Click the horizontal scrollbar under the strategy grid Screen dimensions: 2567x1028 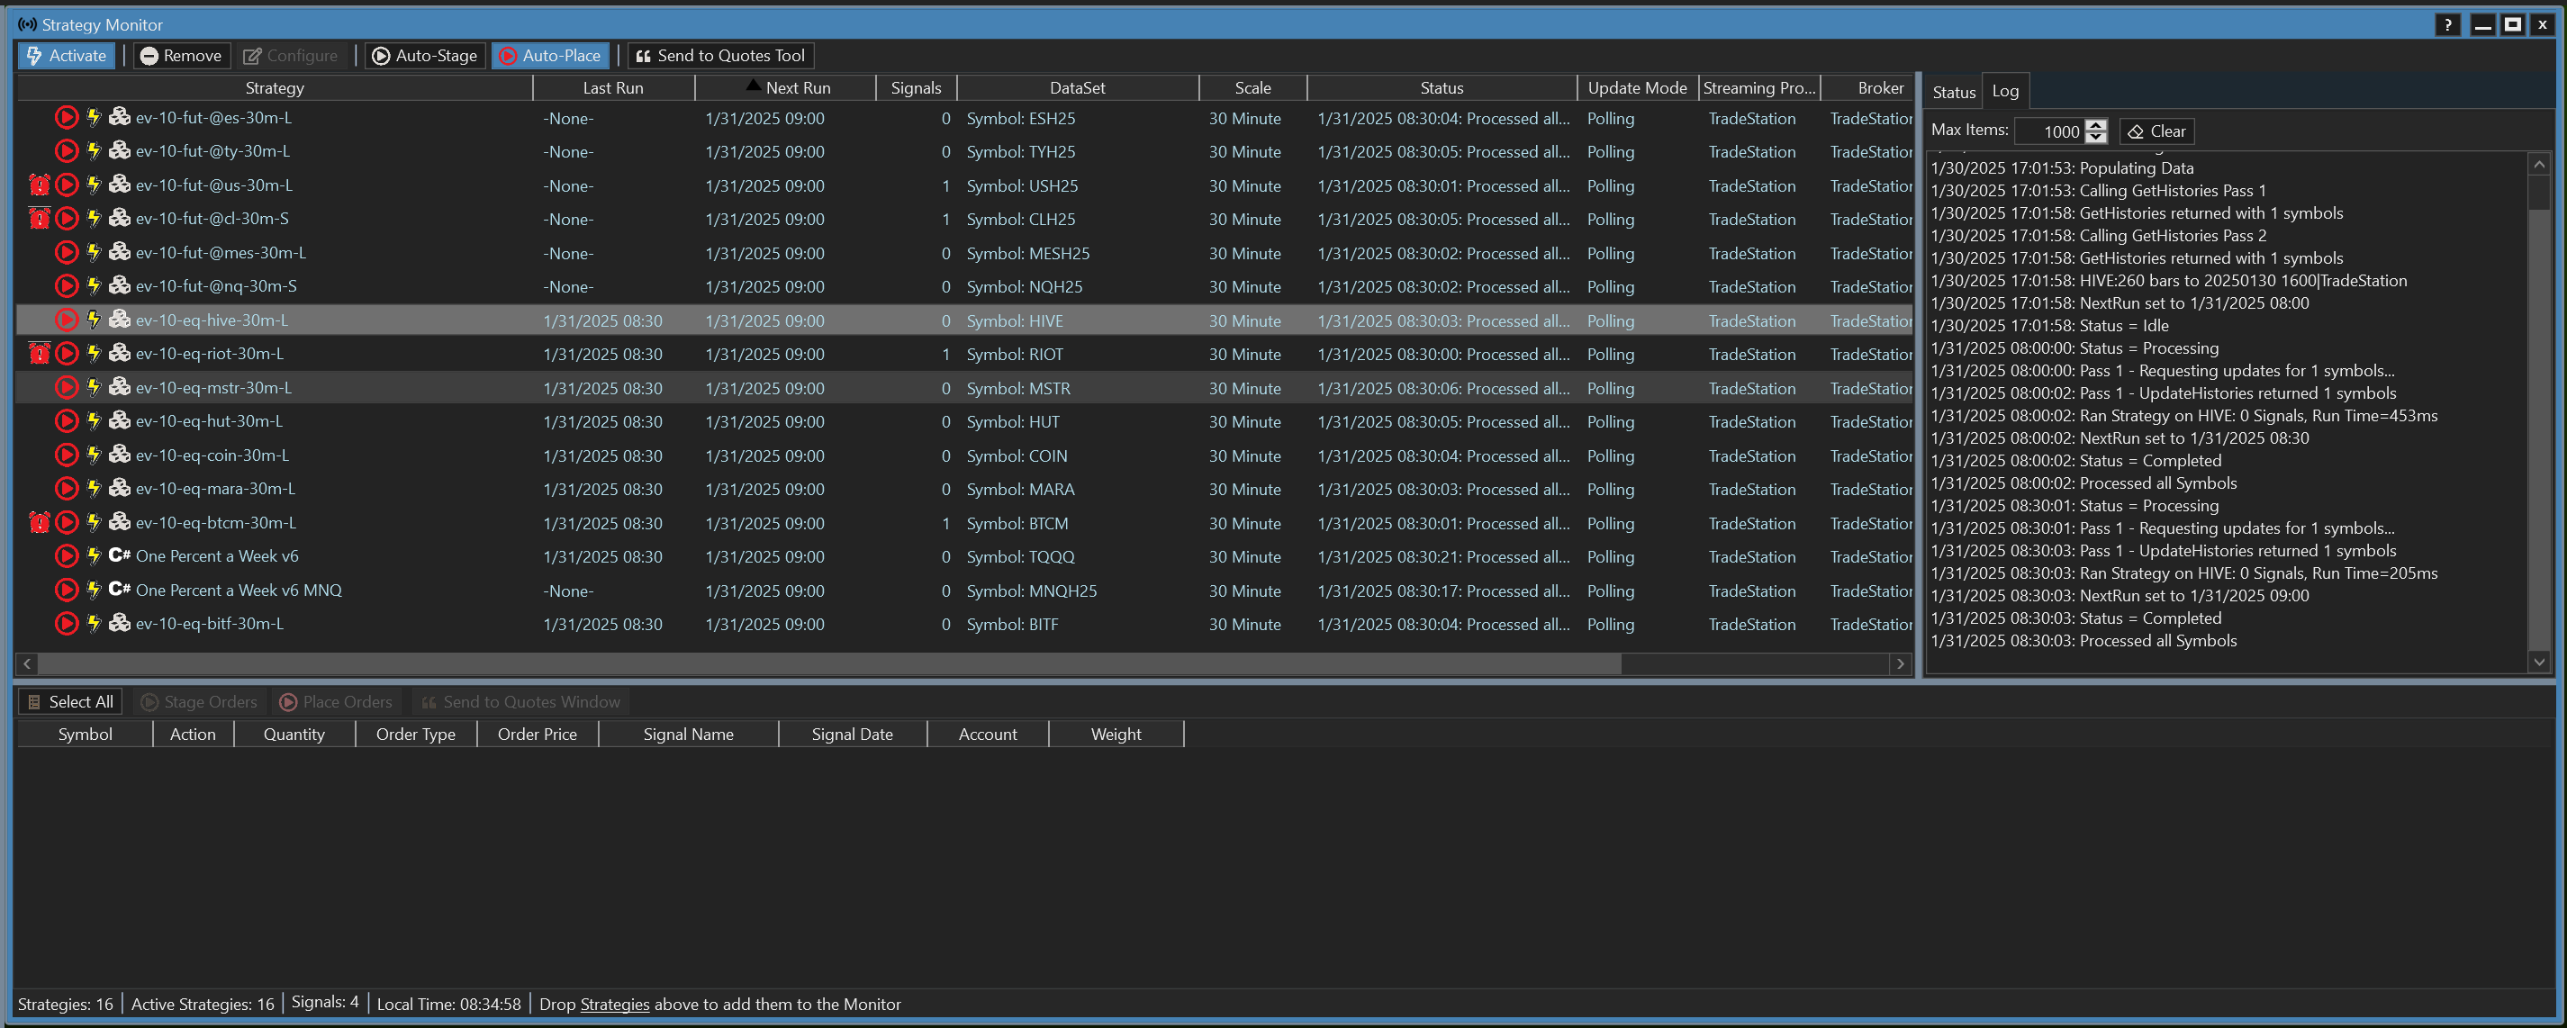coord(827,663)
